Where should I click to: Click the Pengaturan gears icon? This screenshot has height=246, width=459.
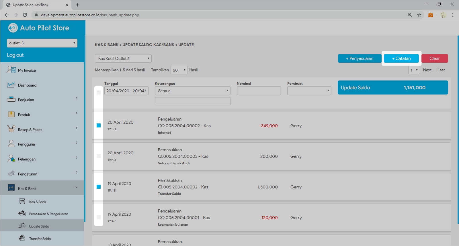(x=11, y=173)
